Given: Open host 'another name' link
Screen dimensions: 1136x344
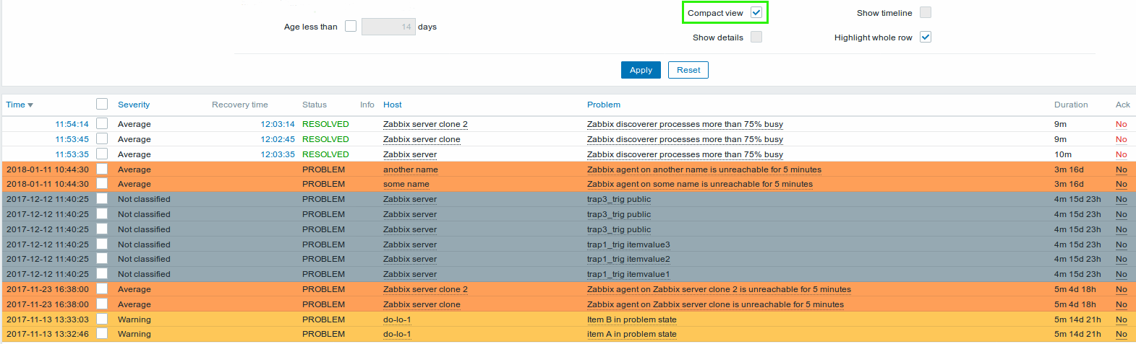Looking at the screenshot, I should [x=411, y=169].
